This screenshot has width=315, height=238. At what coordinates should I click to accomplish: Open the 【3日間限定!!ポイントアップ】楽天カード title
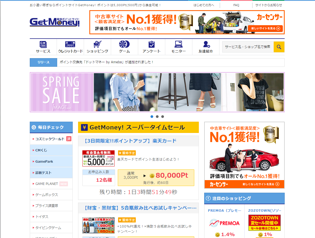130,141
